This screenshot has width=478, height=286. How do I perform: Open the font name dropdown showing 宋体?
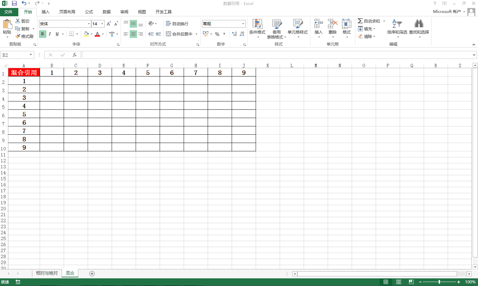click(89, 24)
